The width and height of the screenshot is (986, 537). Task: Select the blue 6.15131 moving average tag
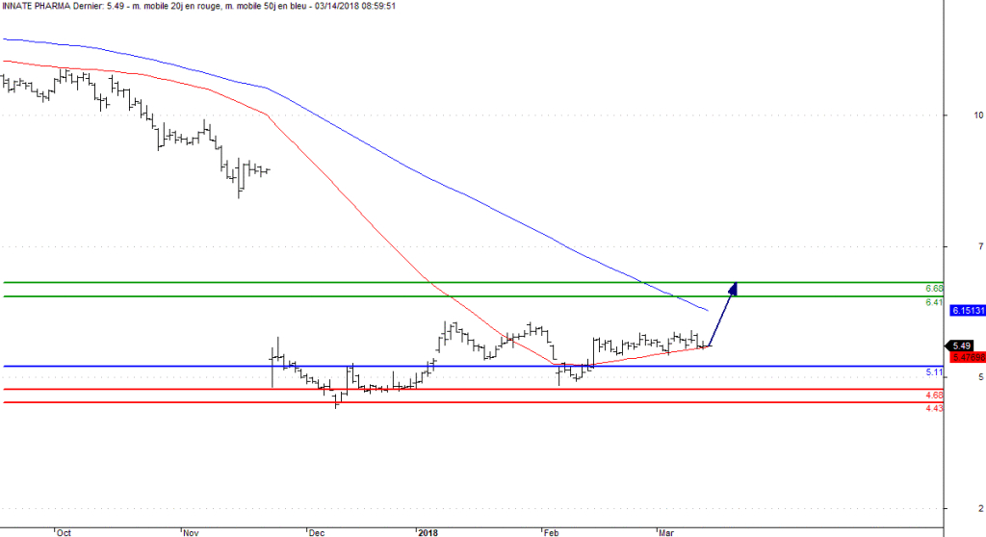(966, 311)
